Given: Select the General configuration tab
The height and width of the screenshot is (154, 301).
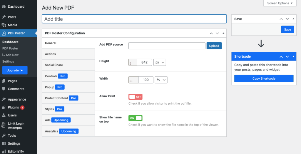Looking at the screenshot, I should coord(68,43).
